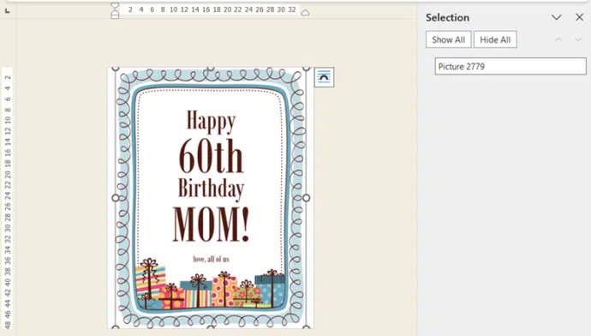
Task: Open the Selection pane options chevron
Action: point(557,17)
